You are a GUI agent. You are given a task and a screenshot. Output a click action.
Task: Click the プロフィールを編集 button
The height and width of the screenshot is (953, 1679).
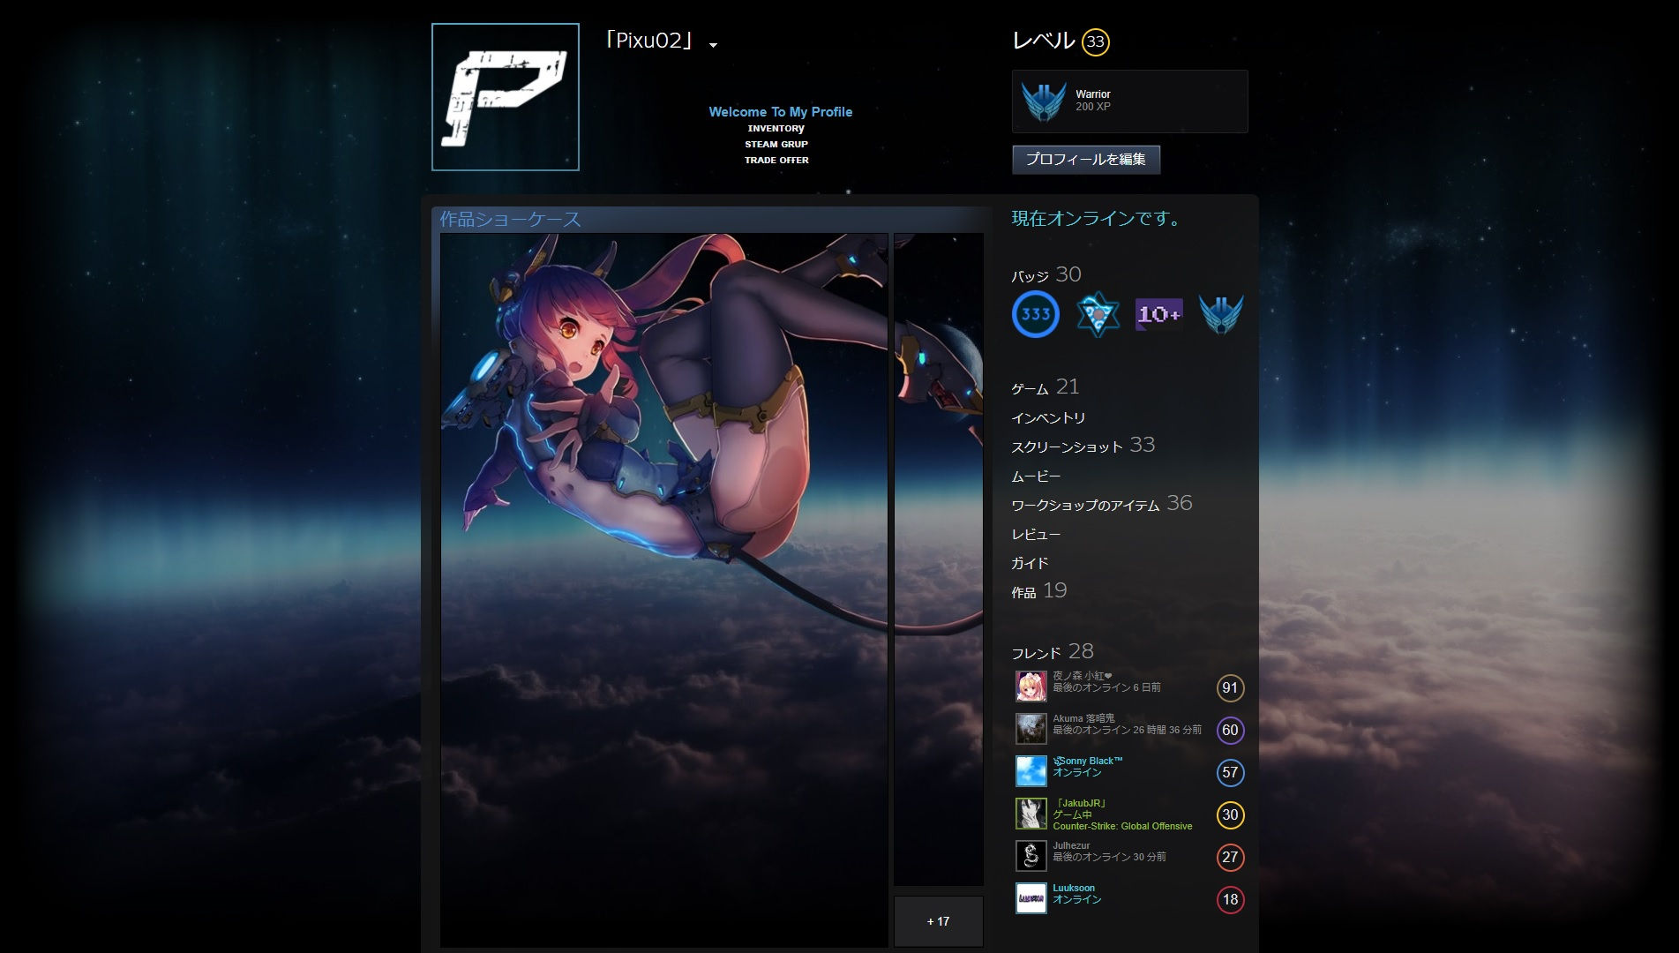point(1086,160)
